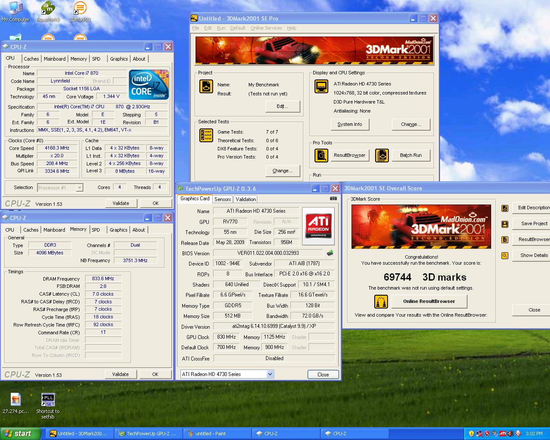550x440 pixels.
Task: Click the Batch Run icon in Pro Tools
Action: (x=382, y=155)
